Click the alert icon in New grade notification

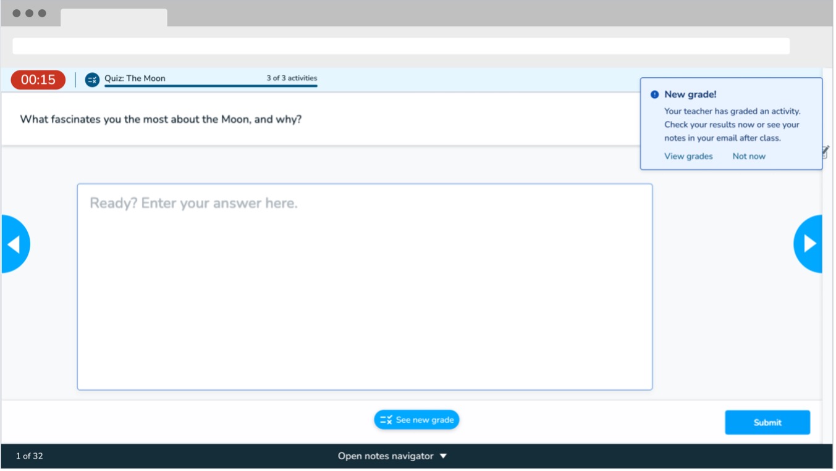tap(654, 95)
